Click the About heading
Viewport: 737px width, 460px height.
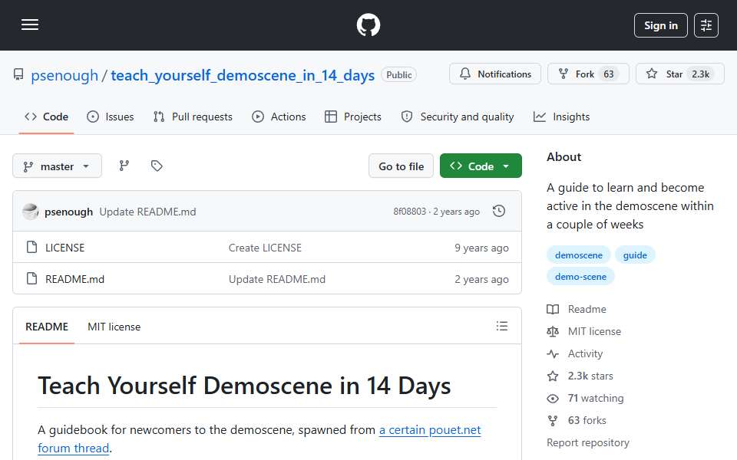point(563,156)
